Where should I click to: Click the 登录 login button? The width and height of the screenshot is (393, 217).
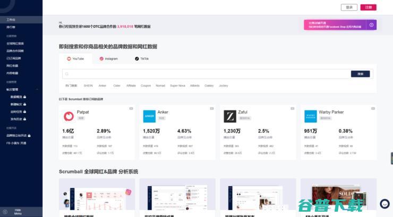[349, 7]
